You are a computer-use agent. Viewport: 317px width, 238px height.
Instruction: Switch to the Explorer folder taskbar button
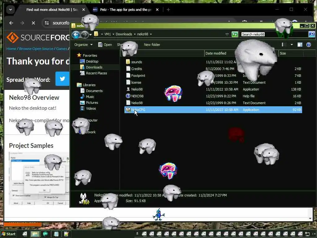click(35, 234)
